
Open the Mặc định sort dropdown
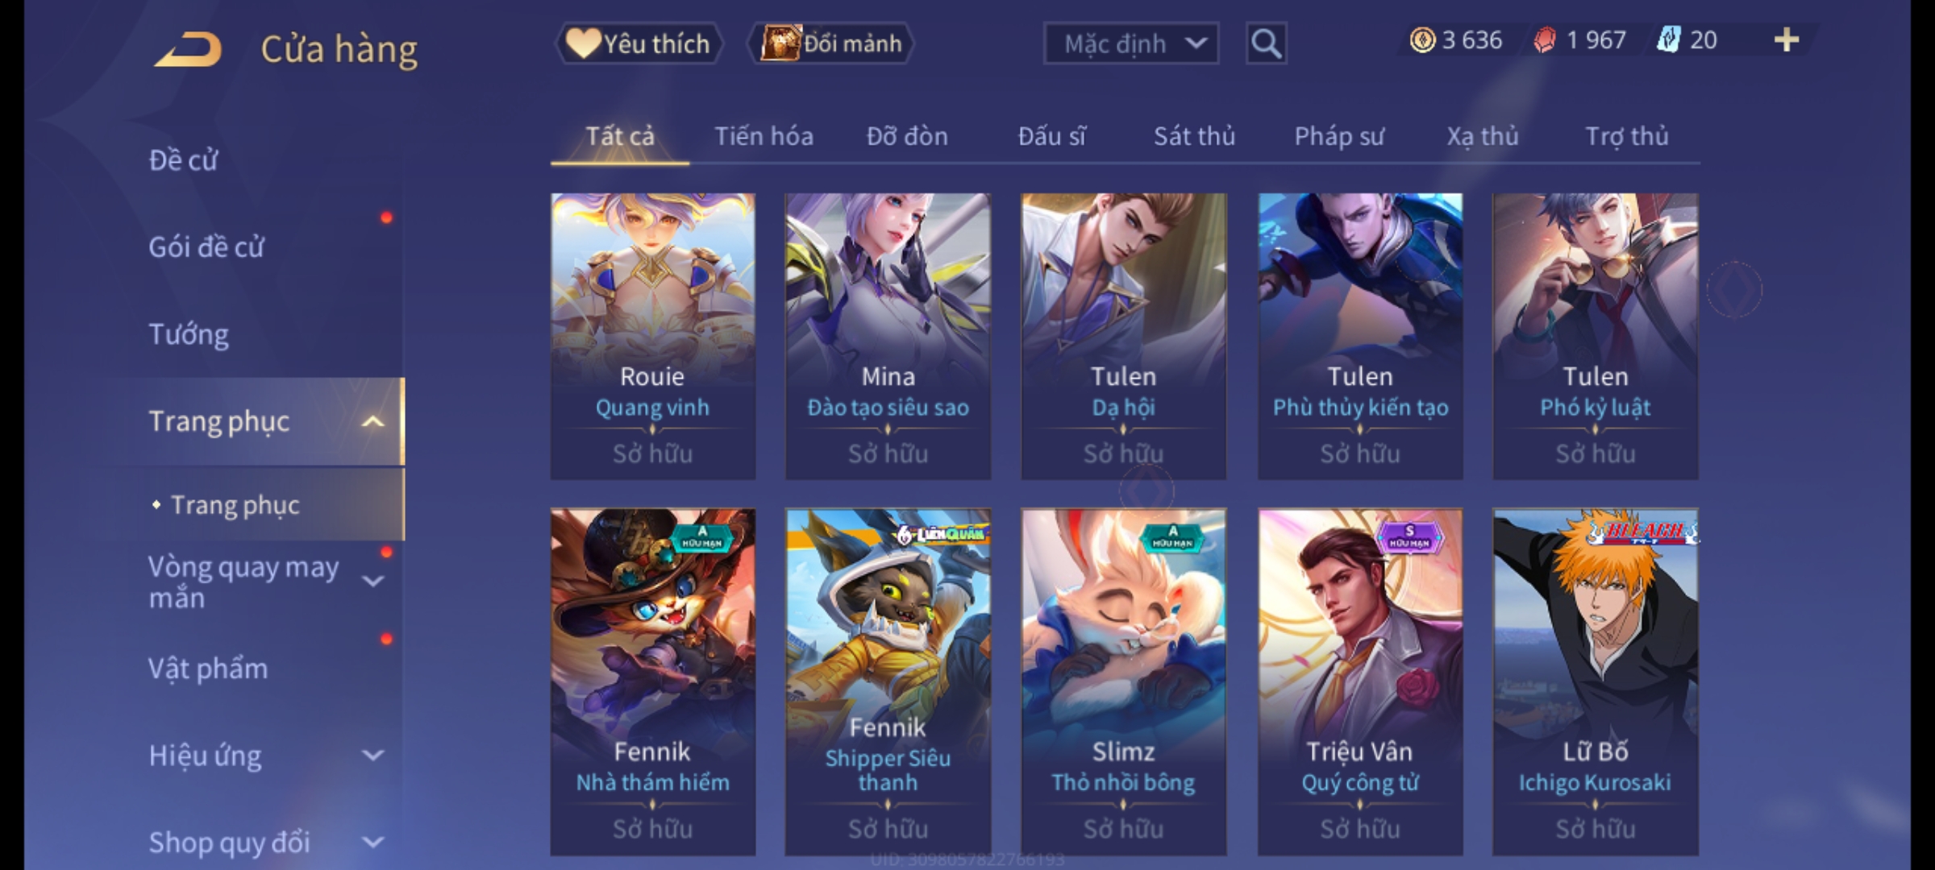[x=1130, y=43]
